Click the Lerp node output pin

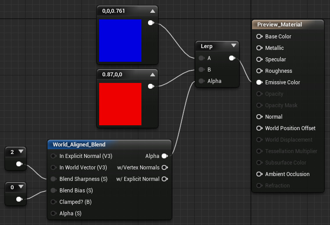tap(232, 58)
